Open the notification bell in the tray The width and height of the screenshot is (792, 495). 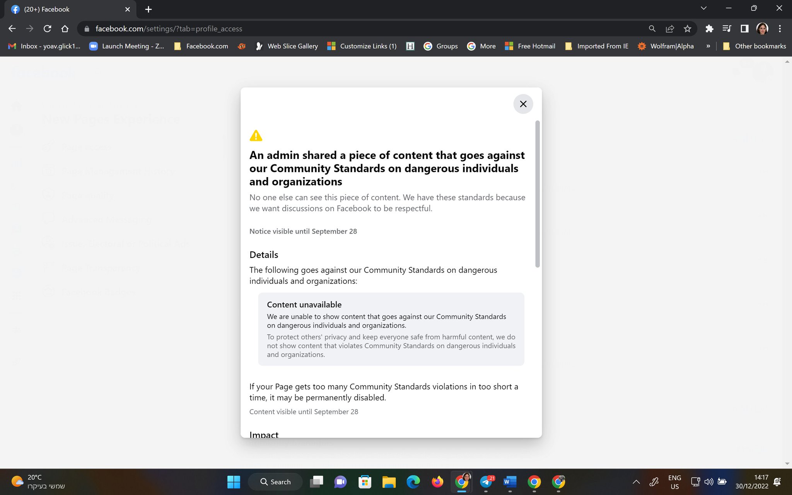[x=777, y=482]
